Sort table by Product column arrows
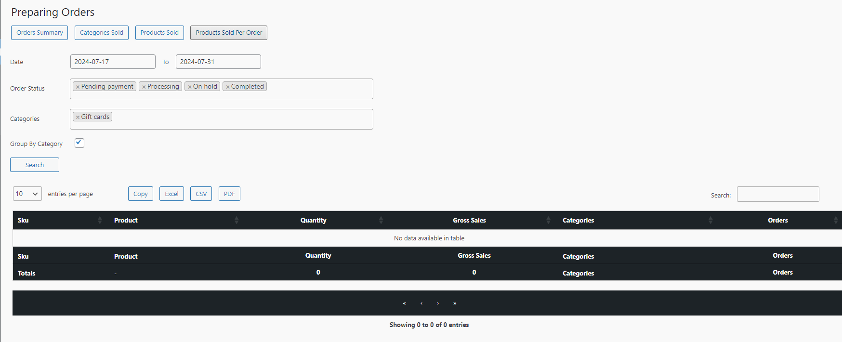Viewport: 842px width, 342px height. pyautogui.click(x=237, y=220)
